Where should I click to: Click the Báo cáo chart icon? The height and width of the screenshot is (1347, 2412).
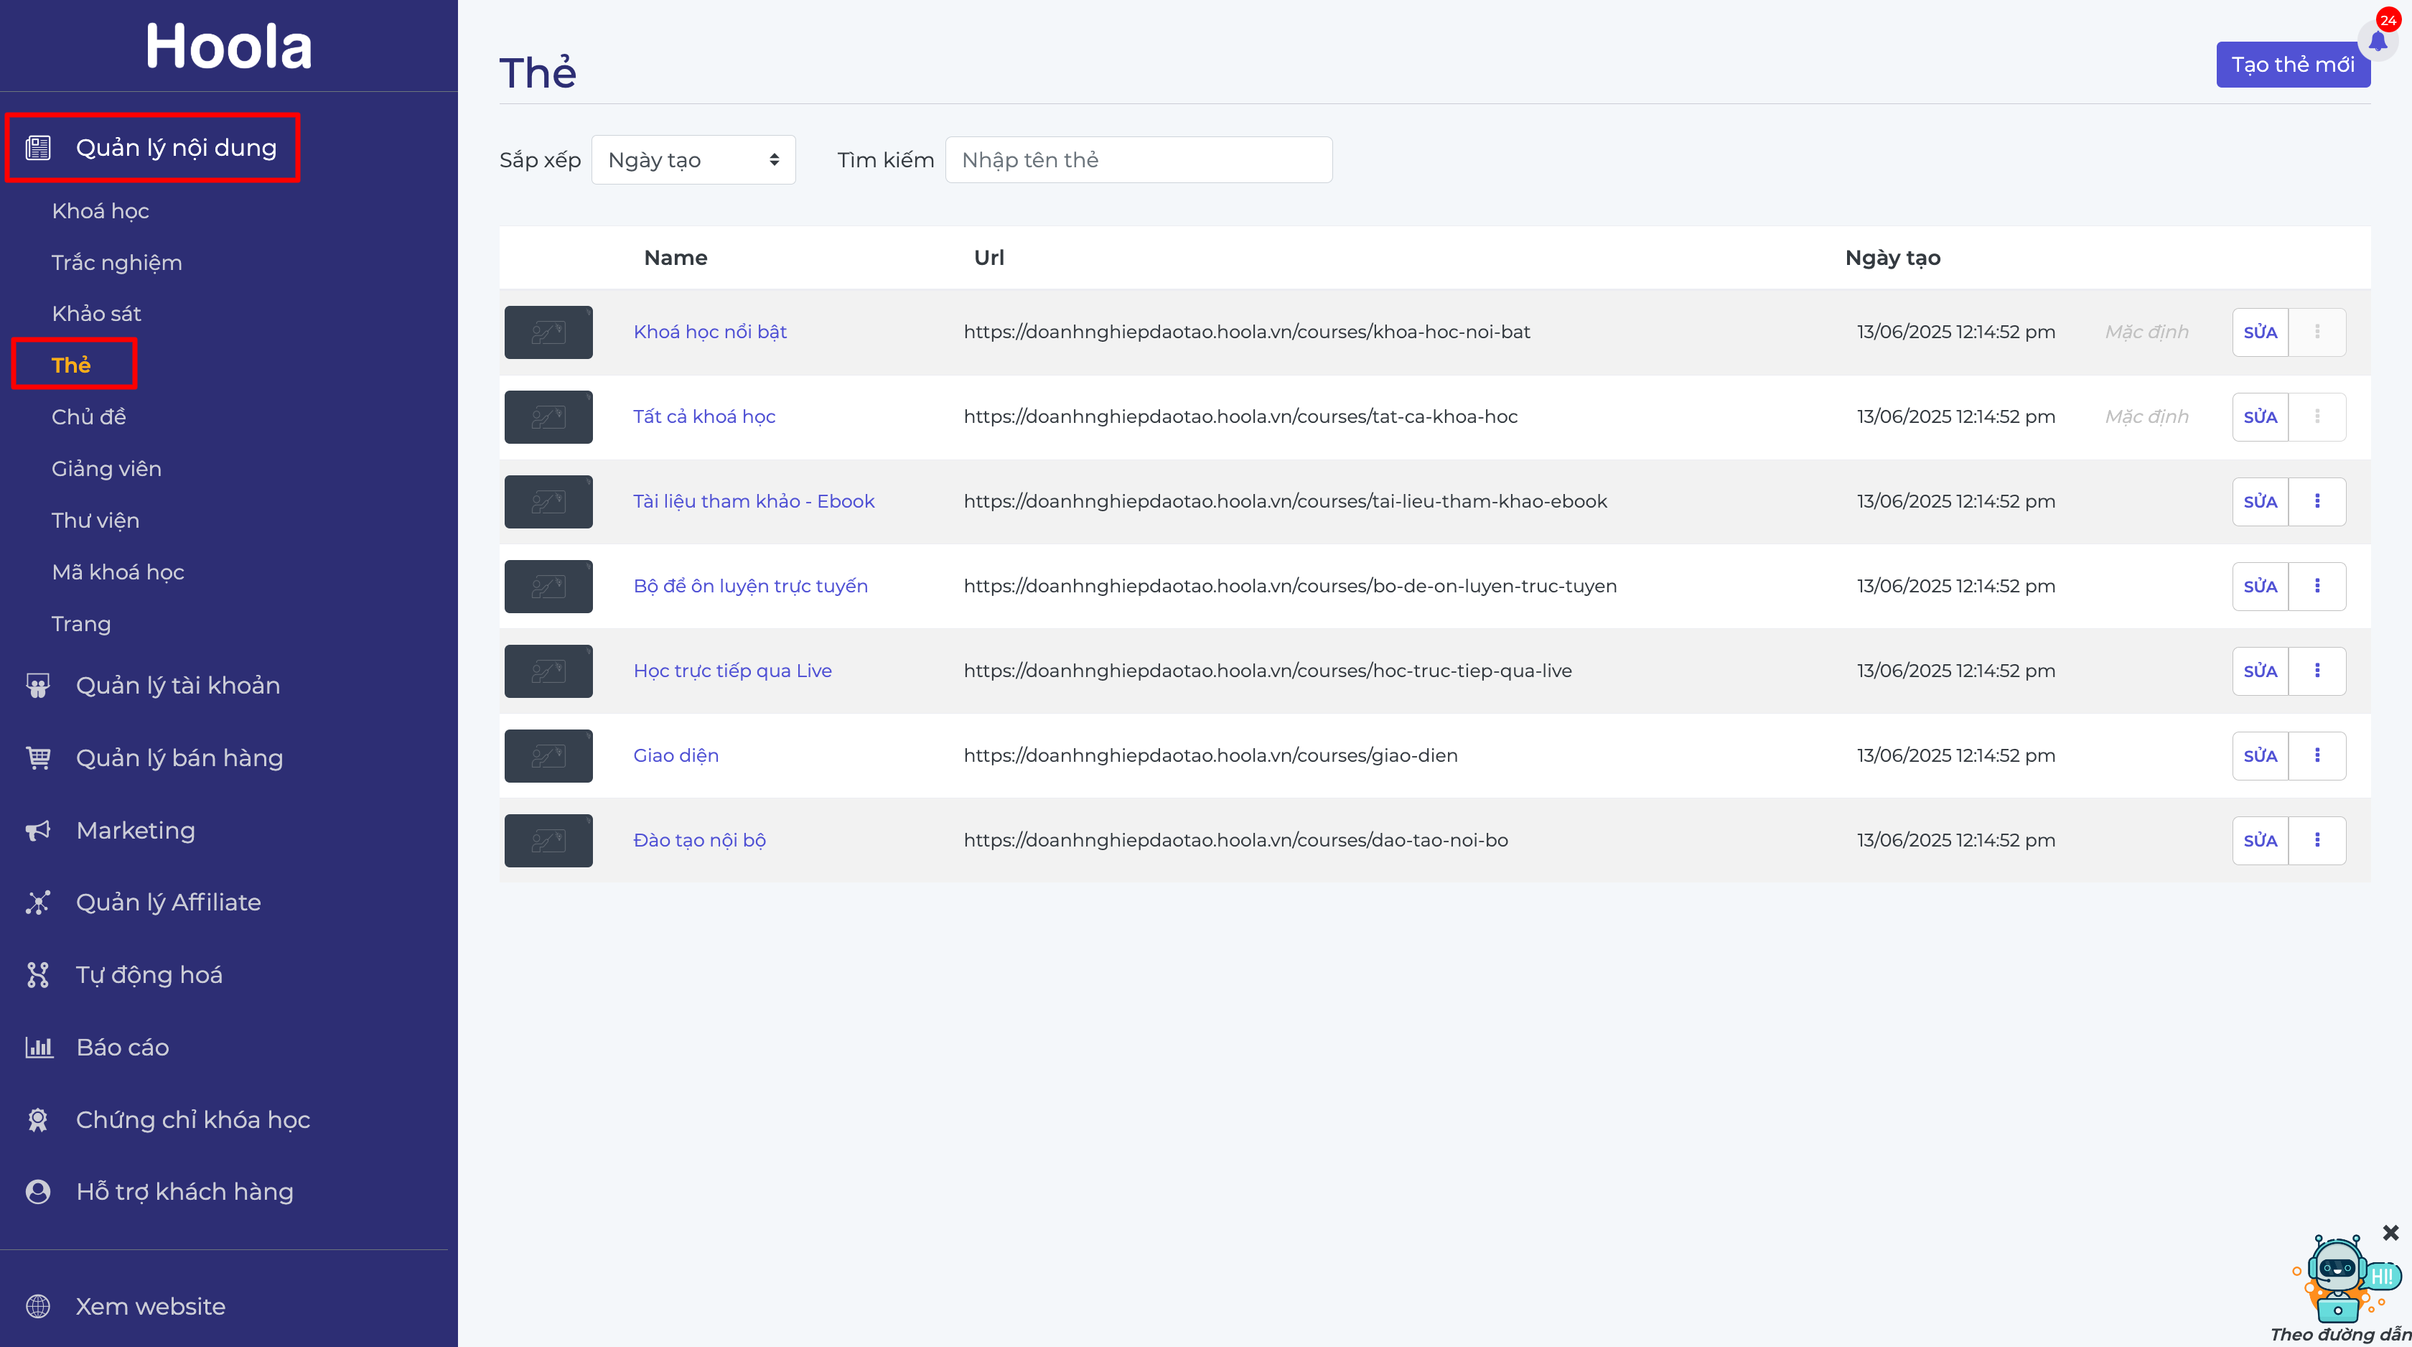point(37,1048)
